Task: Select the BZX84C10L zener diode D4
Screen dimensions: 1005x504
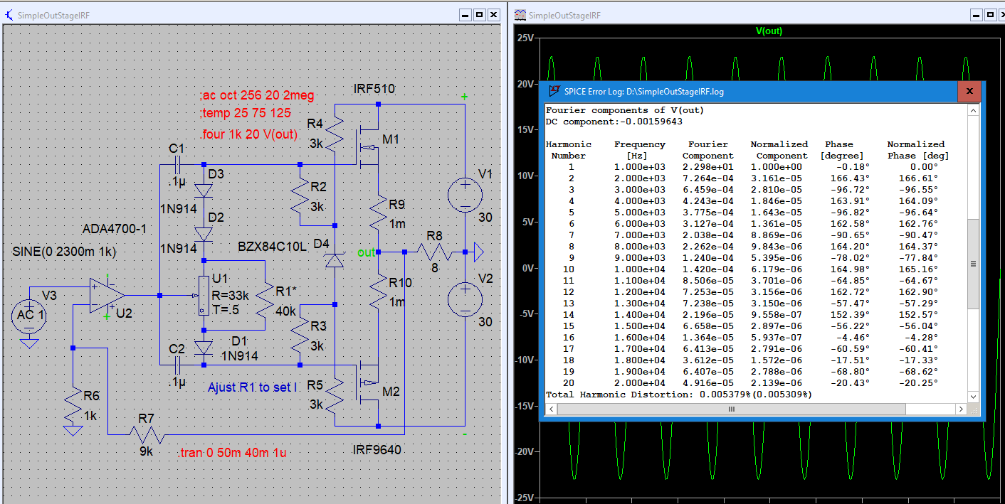Action: coord(335,260)
